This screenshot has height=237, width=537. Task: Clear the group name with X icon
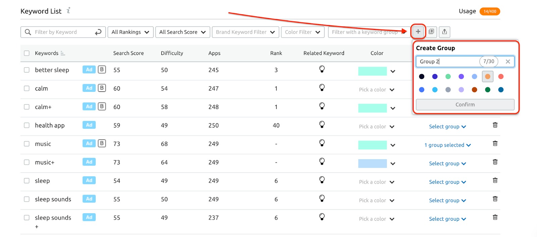click(x=508, y=61)
